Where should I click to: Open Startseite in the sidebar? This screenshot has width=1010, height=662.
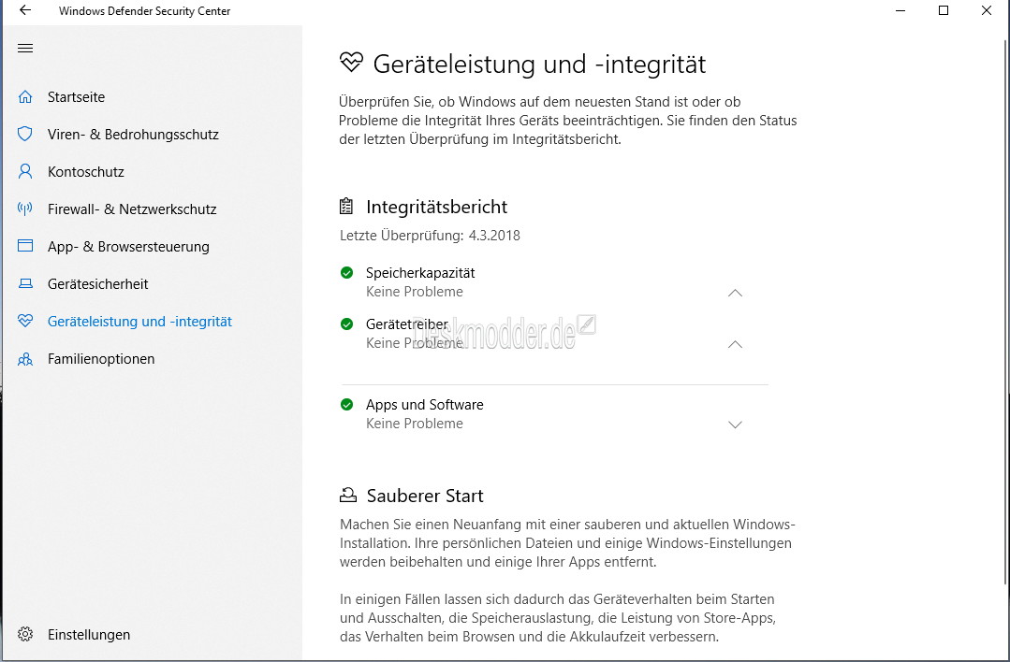point(76,97)
